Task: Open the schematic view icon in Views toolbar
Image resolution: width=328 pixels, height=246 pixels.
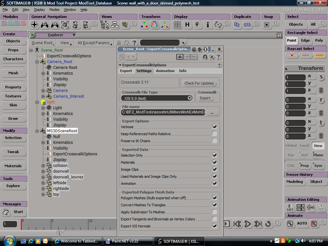Action: (115, 25)
